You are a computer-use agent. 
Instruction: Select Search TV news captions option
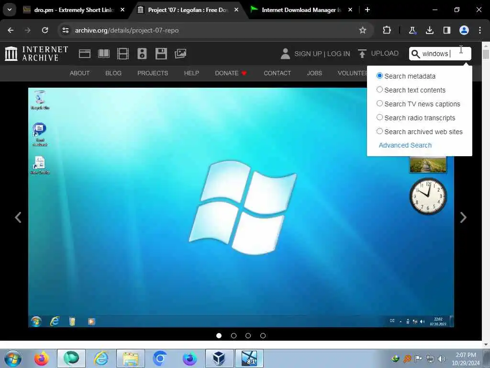point(379,103)
